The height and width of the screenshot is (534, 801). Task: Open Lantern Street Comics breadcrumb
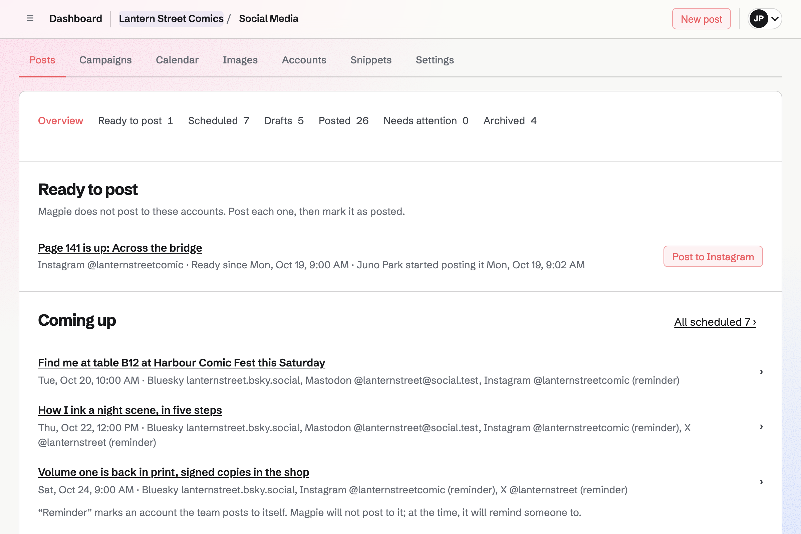171,18
